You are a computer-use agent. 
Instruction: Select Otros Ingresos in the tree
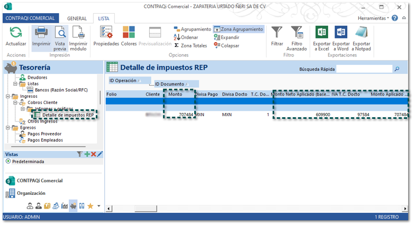(42, 121)
